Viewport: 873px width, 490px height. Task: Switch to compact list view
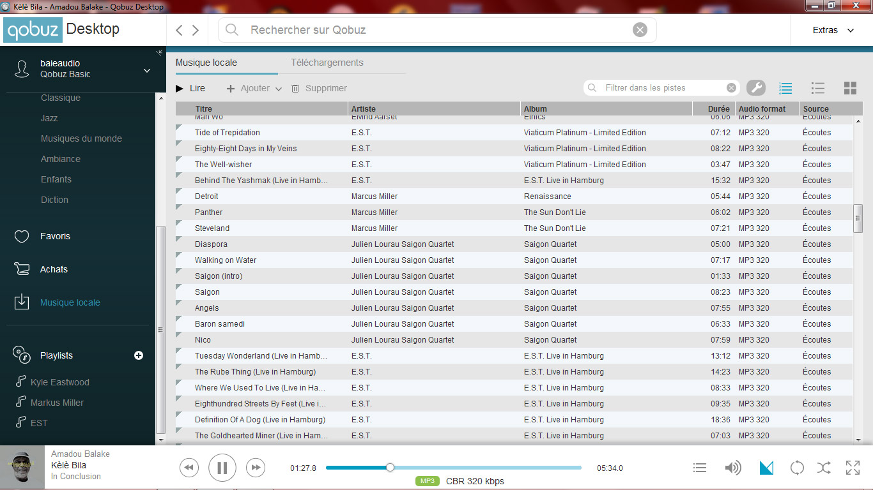[786, 88]
